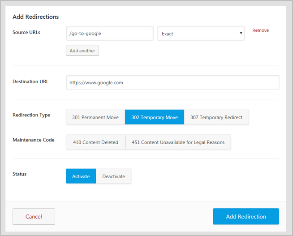This screenshot has height=236, width=293.
Task: Click the Add Redirections heading
Action: 35,17
